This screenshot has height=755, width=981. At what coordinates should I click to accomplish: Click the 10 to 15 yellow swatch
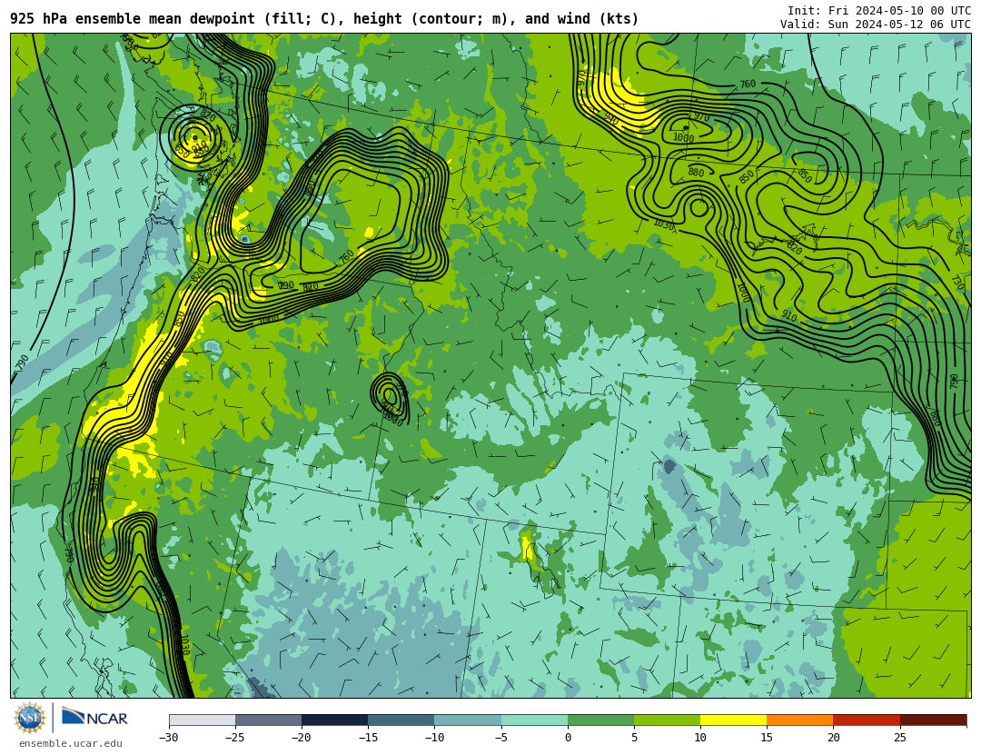pyautogui.click(x=733, y=720)
